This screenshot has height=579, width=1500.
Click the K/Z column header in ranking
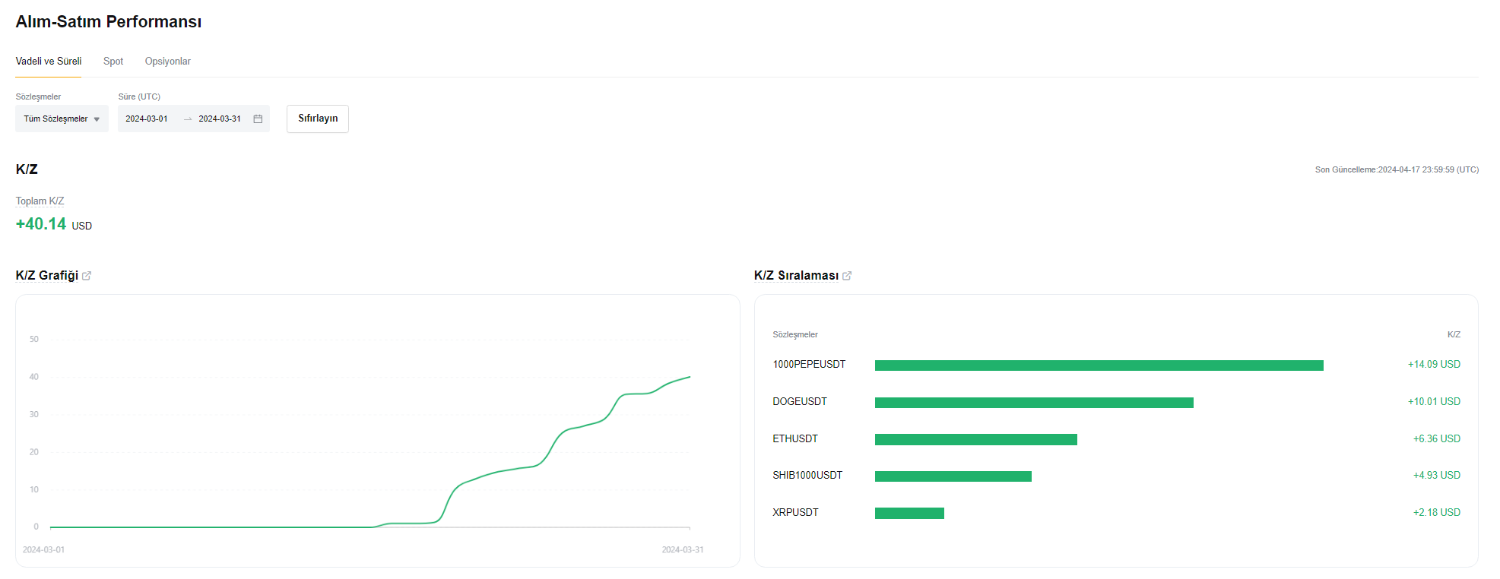click(x=1454, y=335)
